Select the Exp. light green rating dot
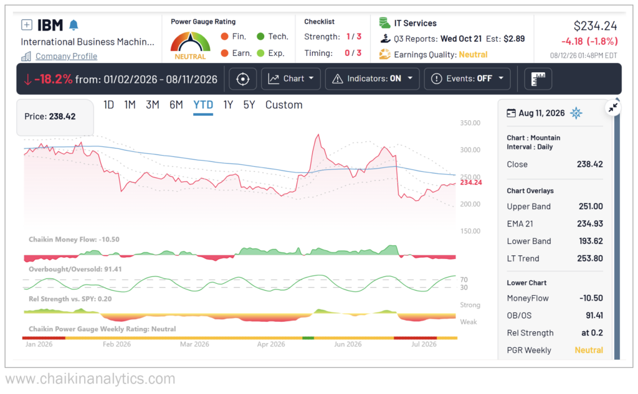This screenshot has width=638, height=394. pyautogui.click(x=260, y=53)
